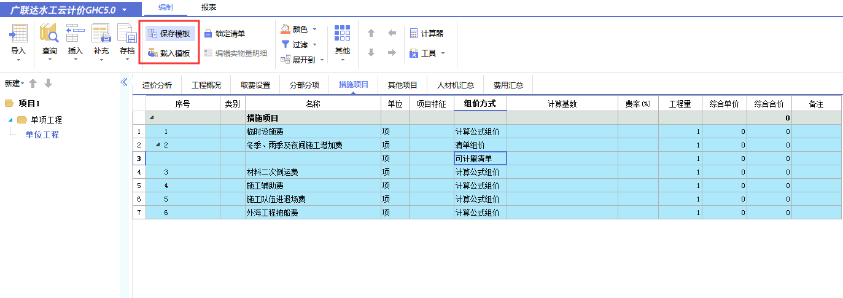Click the 编辑实物量明细 button

point(236,53)
